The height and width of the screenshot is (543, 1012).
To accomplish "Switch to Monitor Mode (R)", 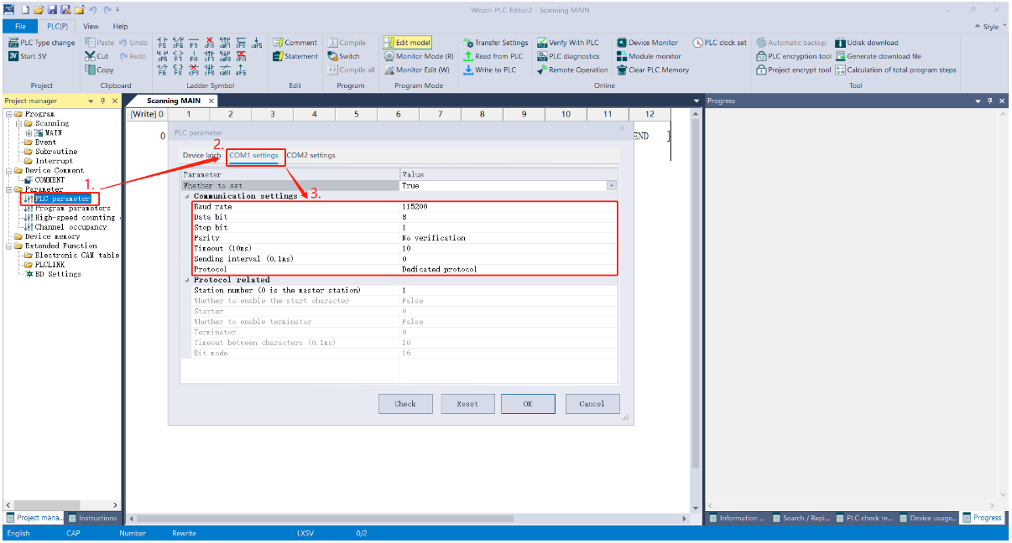I will pos(389,56).
